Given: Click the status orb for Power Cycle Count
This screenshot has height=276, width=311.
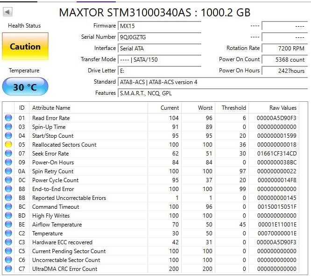Looking at the screenshot, I should pyautogui.click(x=8, y=180).
